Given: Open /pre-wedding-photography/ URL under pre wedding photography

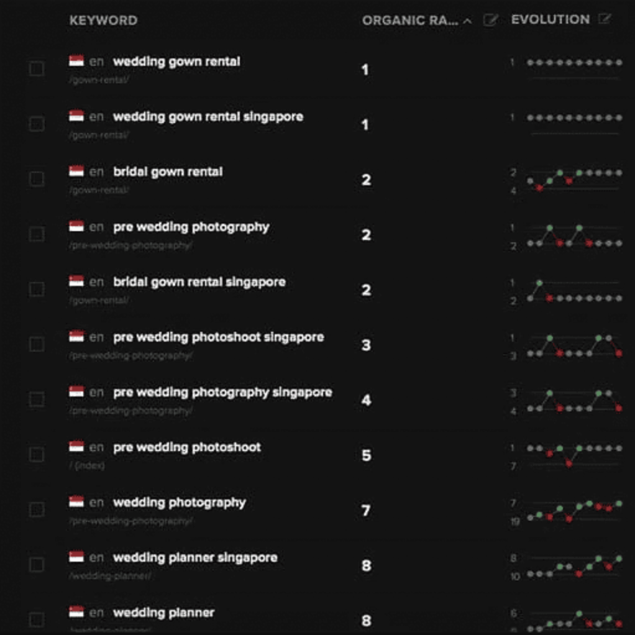Looking at the screenshot, I should click(x=131, y=245).
